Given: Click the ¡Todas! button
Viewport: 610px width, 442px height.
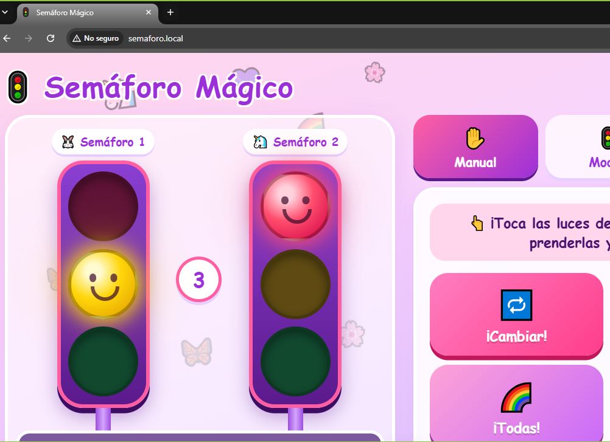Looking at the screenshot, I should coord(516,403).
